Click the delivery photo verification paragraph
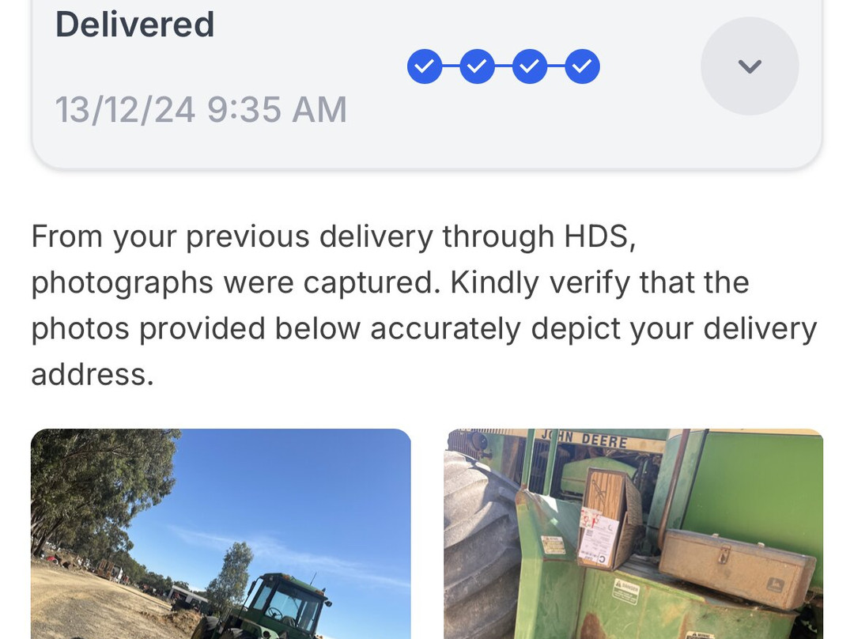 tap(425, 305)
